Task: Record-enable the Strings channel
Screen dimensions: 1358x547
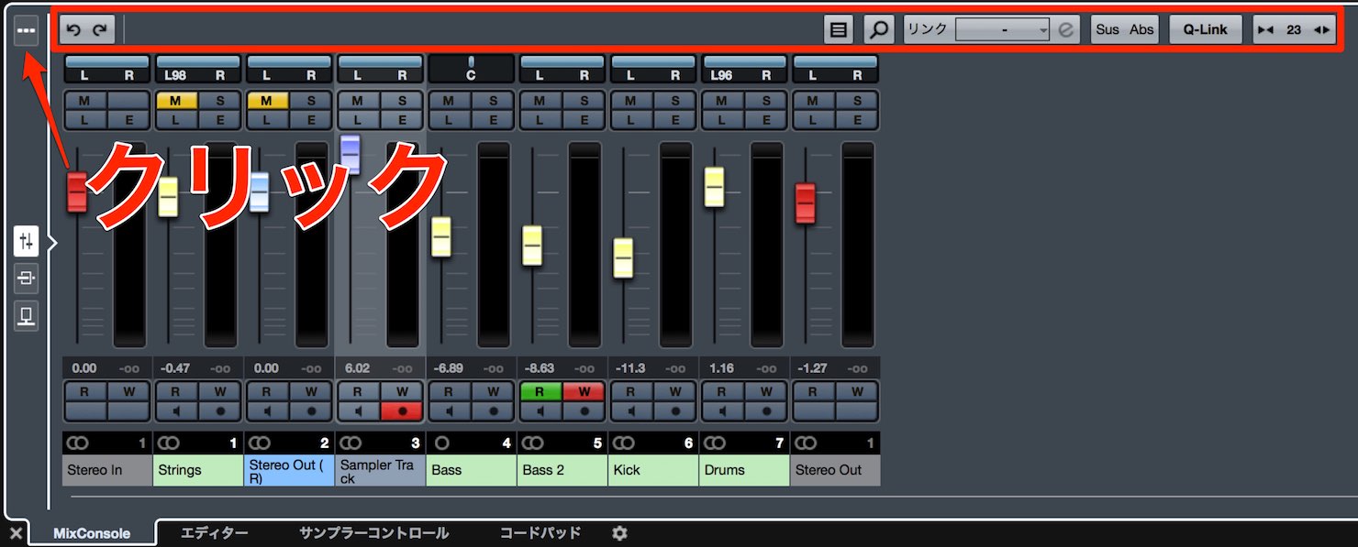Action: click(219, 411)
